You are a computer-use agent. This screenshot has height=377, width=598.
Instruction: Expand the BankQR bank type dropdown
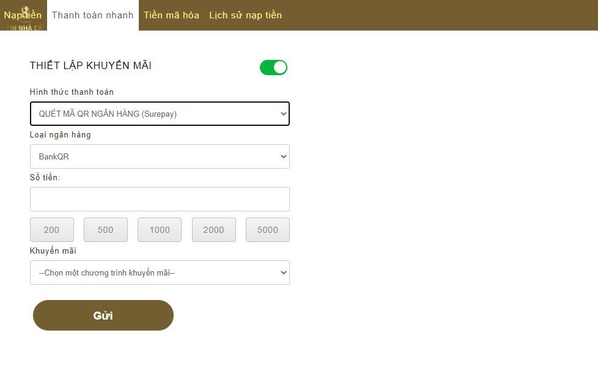(160, 156)
